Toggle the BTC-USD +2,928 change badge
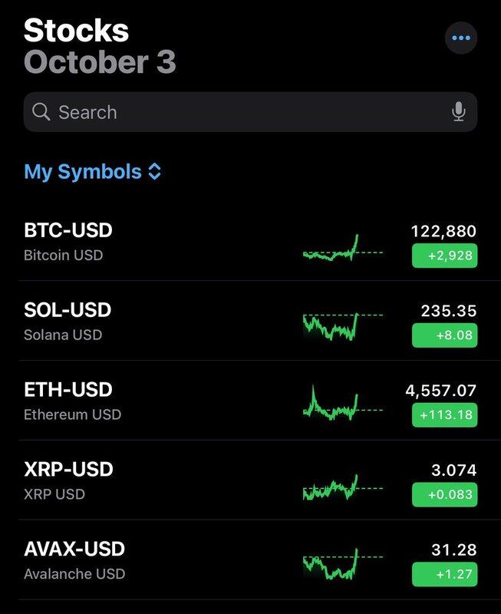The image size is (501, 614). click(444, 256)
